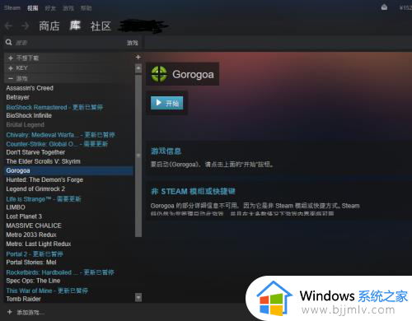Click the back navigation arrow

(x=8, y=26)
